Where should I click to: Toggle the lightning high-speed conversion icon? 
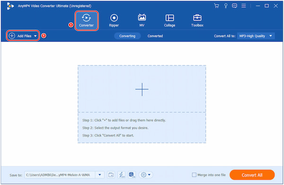tap(121, 175)
